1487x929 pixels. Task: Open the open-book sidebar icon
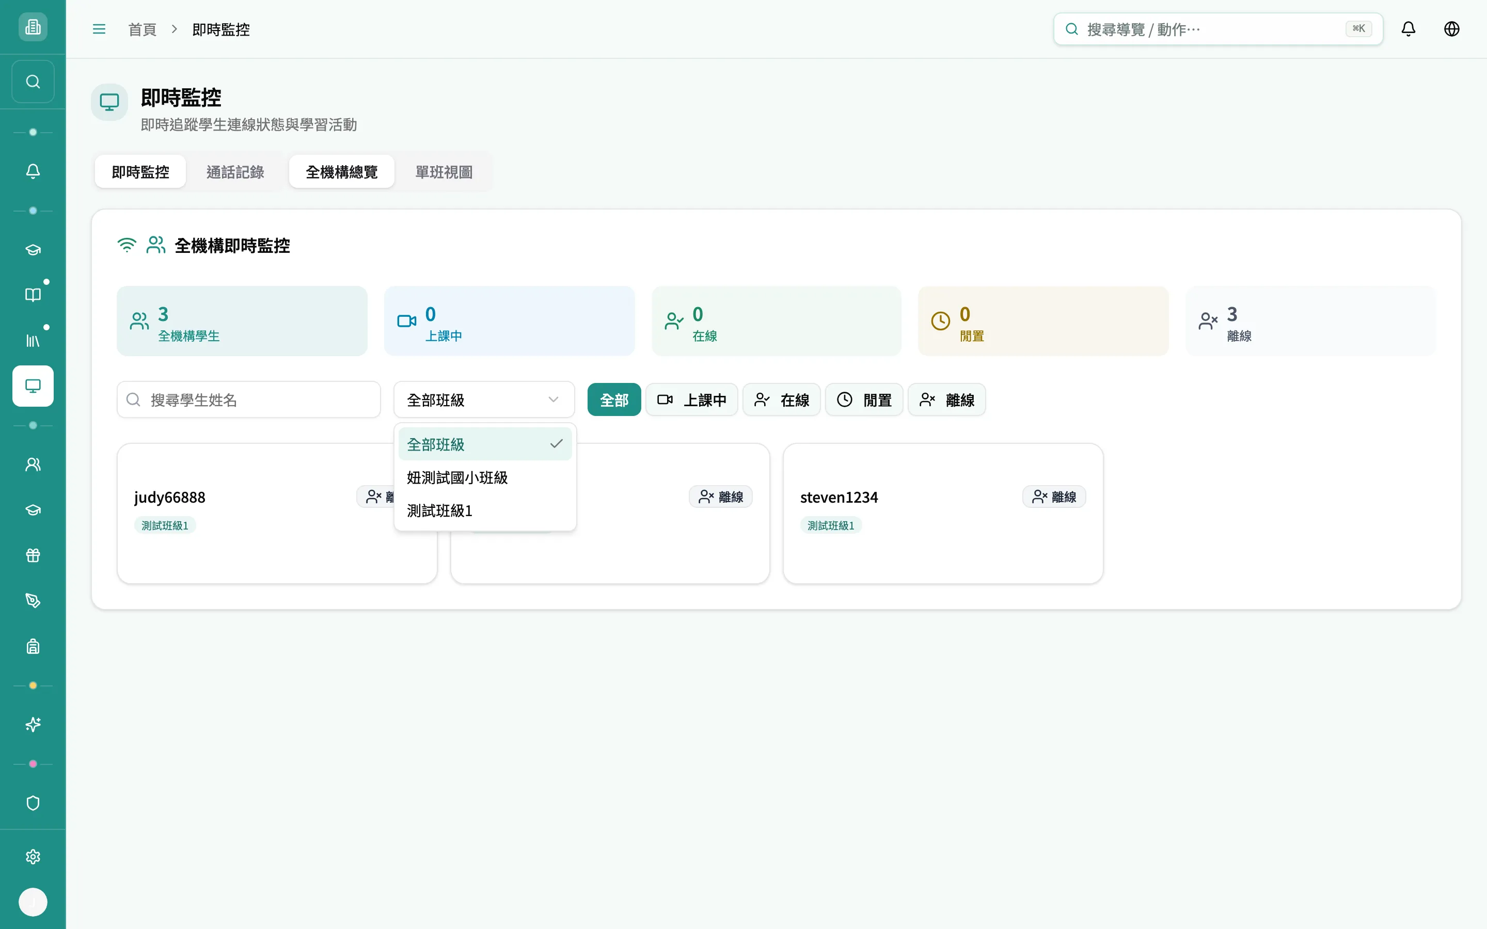(x=33, y=295)
